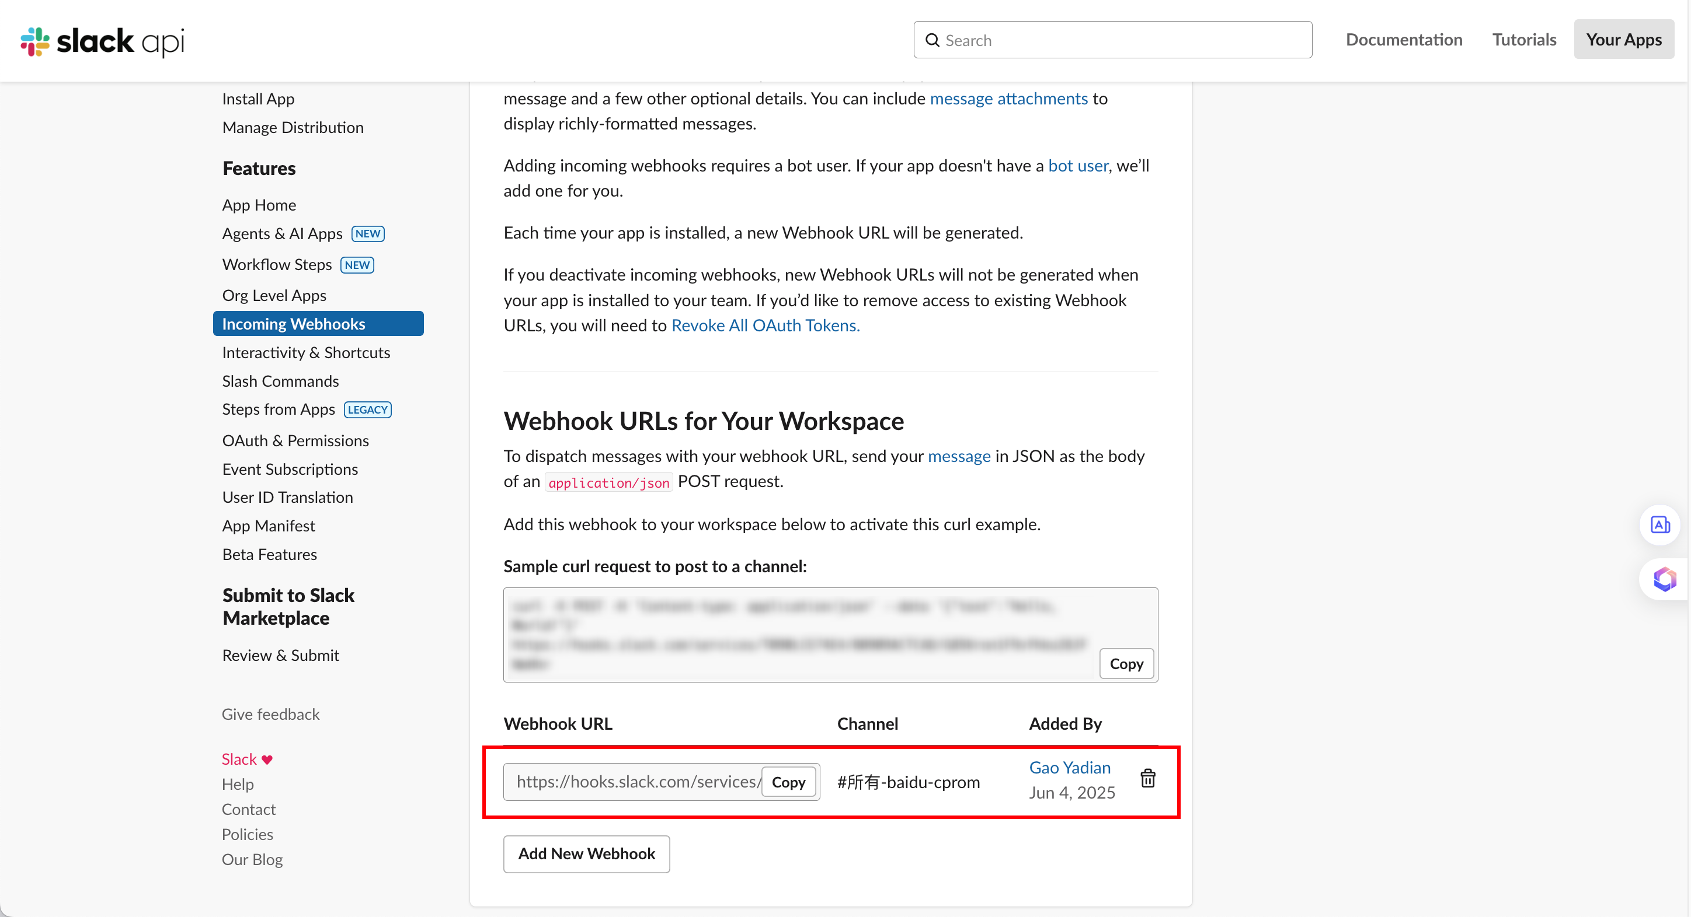
Task: Click the application/json code snippet
Action: pos(608,482)
